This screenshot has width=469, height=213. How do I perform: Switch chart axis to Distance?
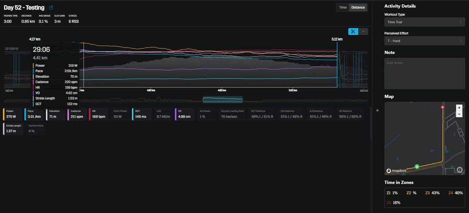tap(358, 7)
